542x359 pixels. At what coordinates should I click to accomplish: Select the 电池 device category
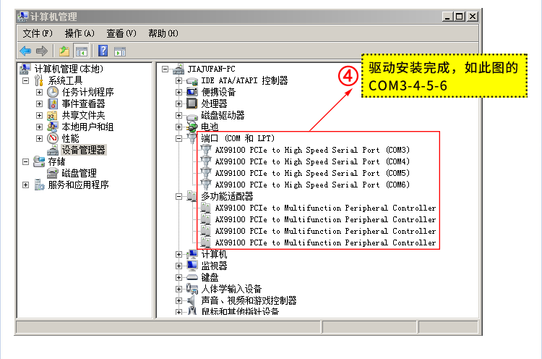tap(210, 127)
